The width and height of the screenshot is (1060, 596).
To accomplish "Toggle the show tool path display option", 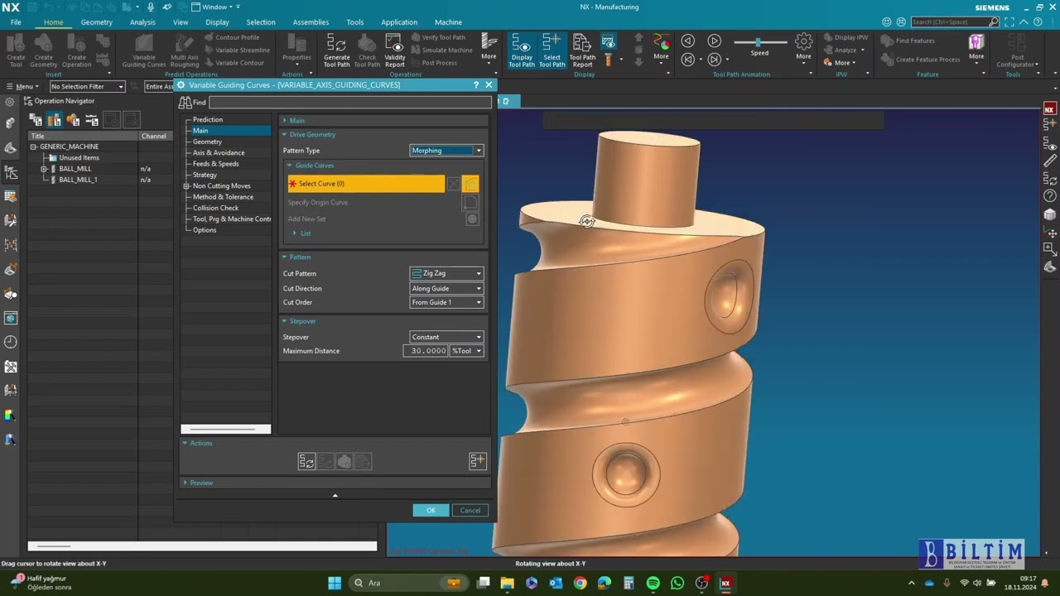I will [x=608, y=41].
